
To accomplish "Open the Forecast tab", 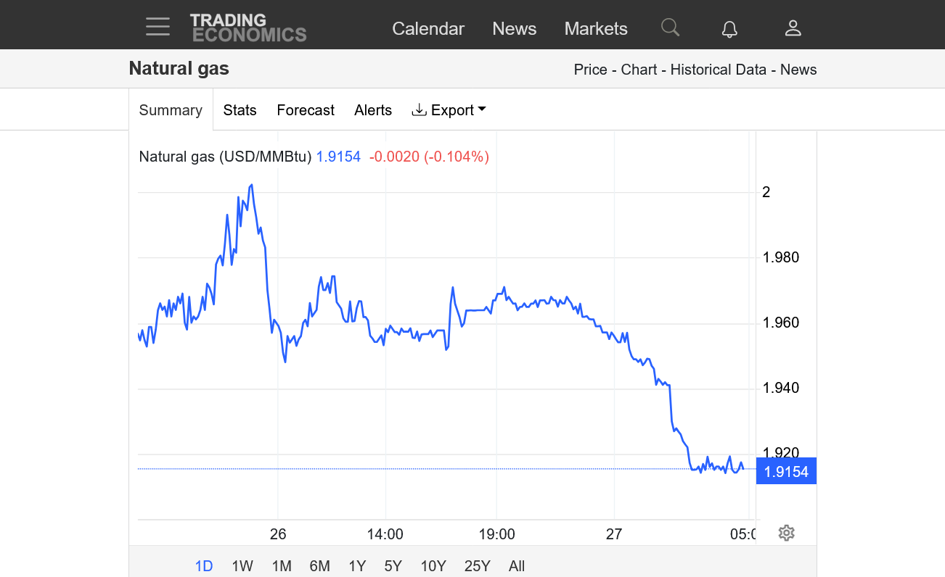I will coord(306,110).
